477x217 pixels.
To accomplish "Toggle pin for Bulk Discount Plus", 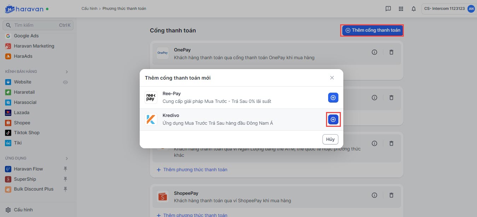I will [65, 189].
